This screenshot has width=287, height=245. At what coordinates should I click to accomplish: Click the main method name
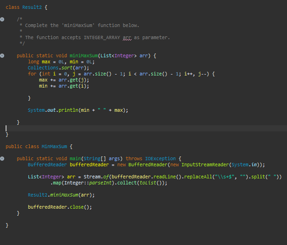coord(75,158)
